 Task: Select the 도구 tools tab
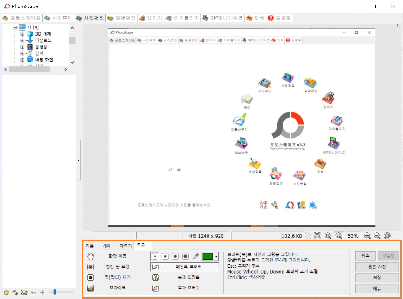pos(141,245)
